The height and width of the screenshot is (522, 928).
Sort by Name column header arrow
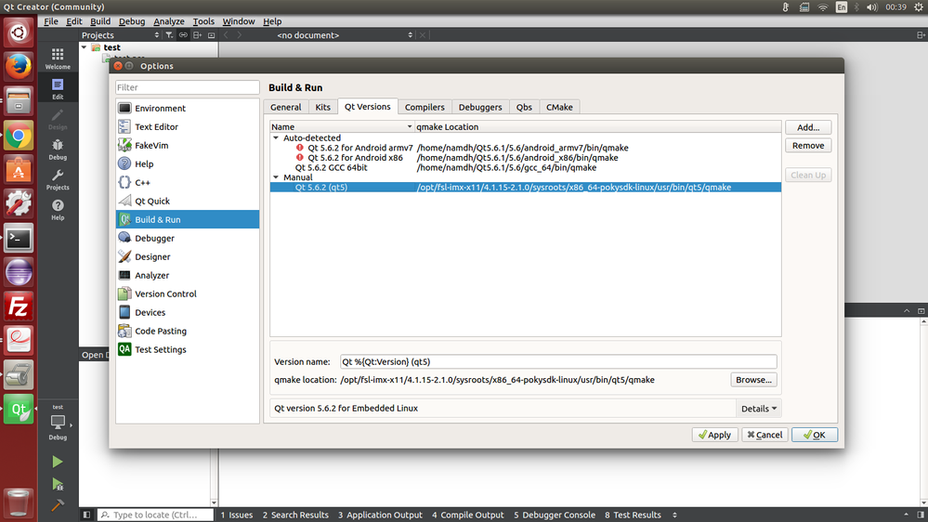[x=409, y=126]
